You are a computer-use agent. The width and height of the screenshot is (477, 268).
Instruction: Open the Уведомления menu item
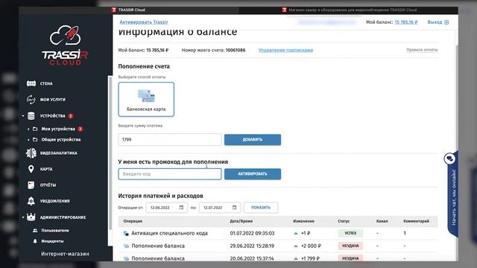[54, 201]
